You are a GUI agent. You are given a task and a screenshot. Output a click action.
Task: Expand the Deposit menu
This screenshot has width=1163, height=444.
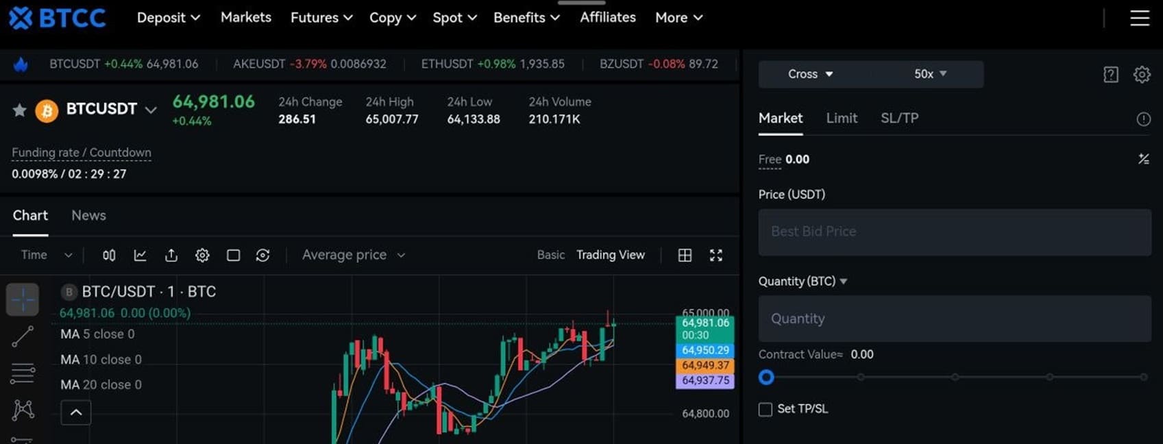(169, 18)
